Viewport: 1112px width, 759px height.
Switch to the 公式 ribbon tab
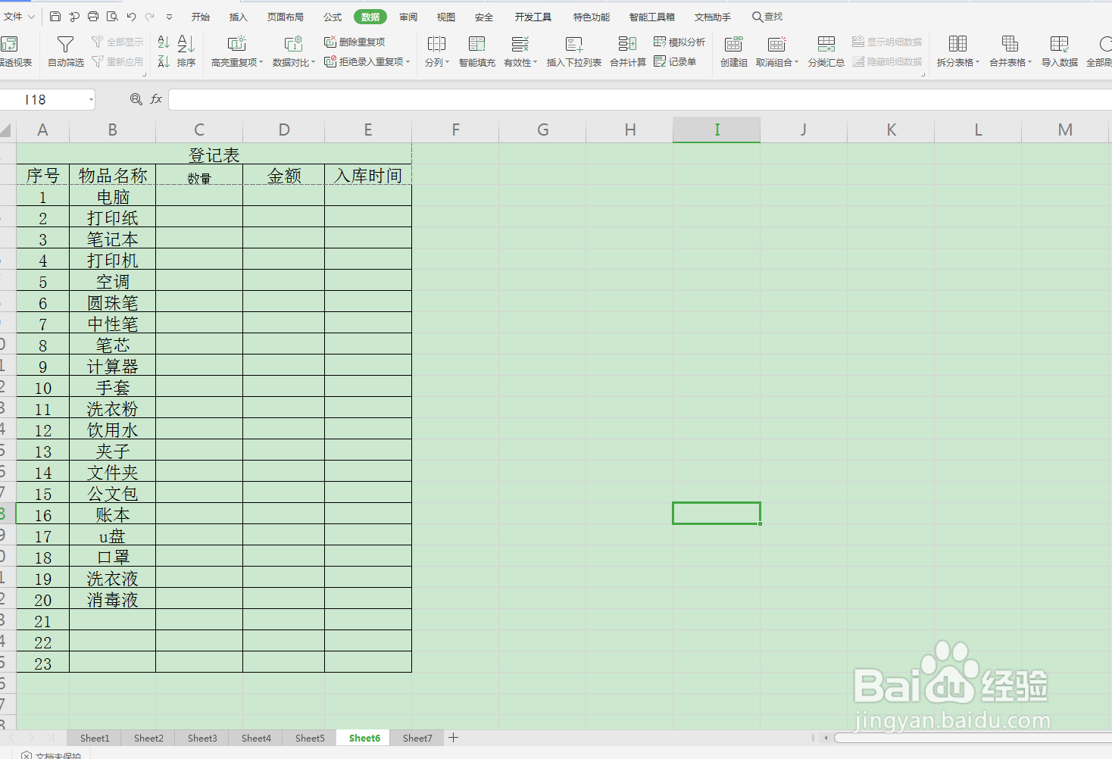331,16
